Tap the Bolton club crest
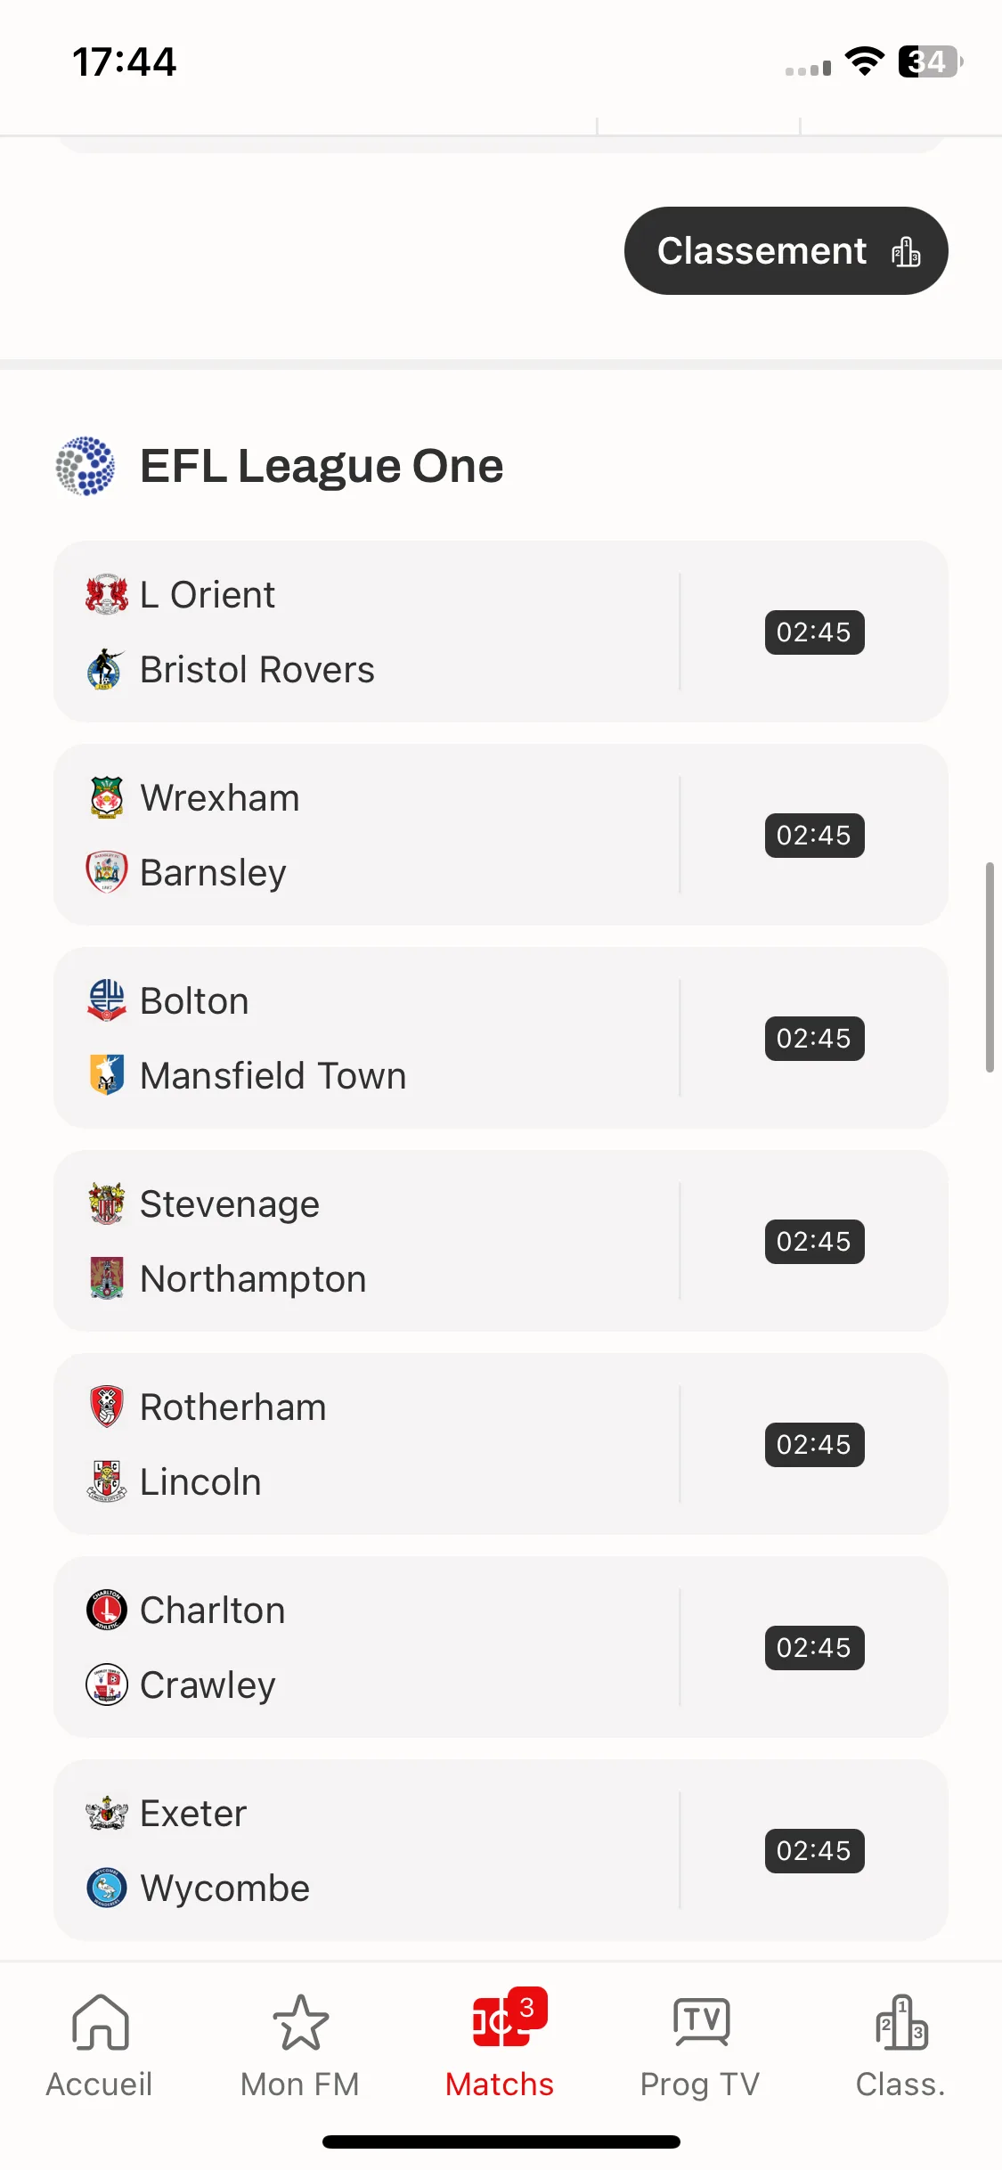The width and height of the screenshot is (1002, 2170). [x=106, y=1000]
